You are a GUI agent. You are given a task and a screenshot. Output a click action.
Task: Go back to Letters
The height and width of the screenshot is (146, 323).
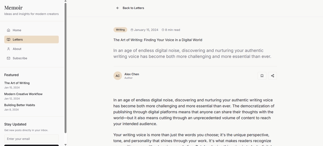coord(133,8)
